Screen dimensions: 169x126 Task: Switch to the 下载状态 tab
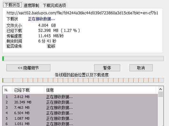[x=12, y=5]
